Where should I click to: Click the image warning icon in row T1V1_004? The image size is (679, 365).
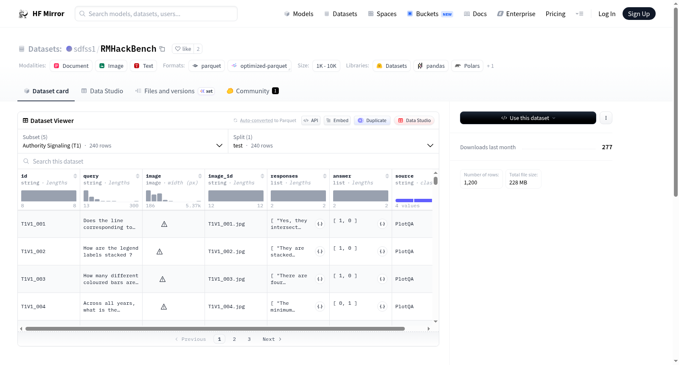click(x=164, y=306)
